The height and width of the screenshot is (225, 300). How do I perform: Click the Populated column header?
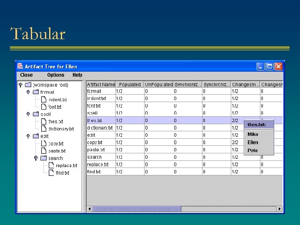pos(130,84)
